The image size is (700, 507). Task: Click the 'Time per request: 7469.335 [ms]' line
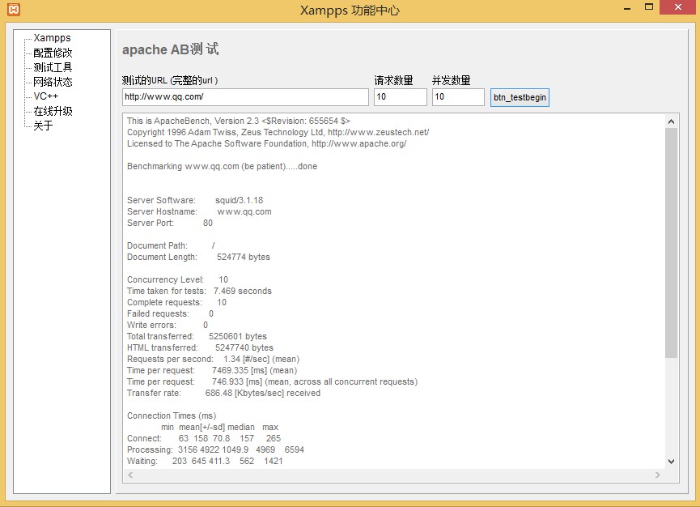pyautogui.click(x=212, y=371)
